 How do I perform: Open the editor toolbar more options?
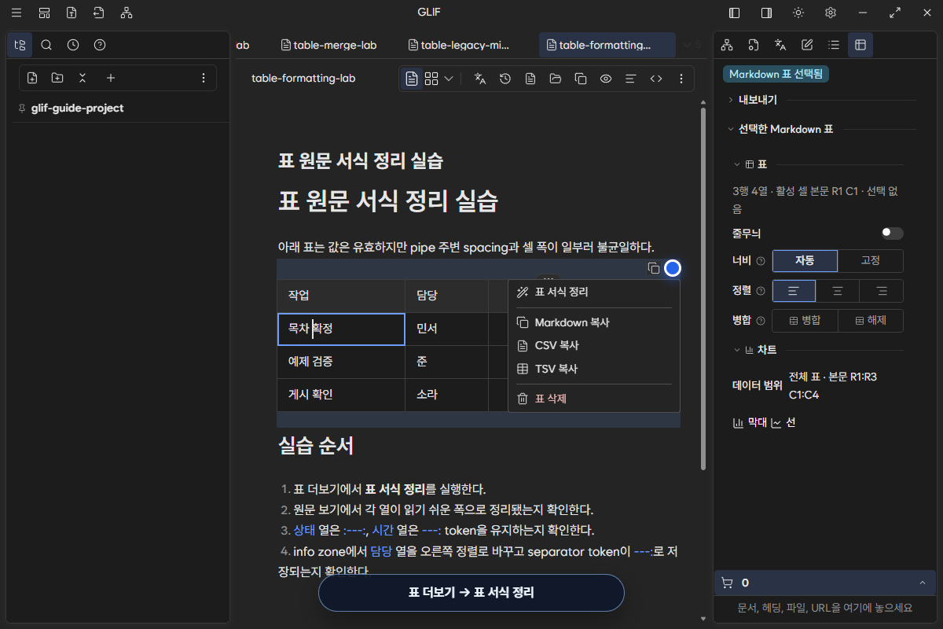coord(681,79)
